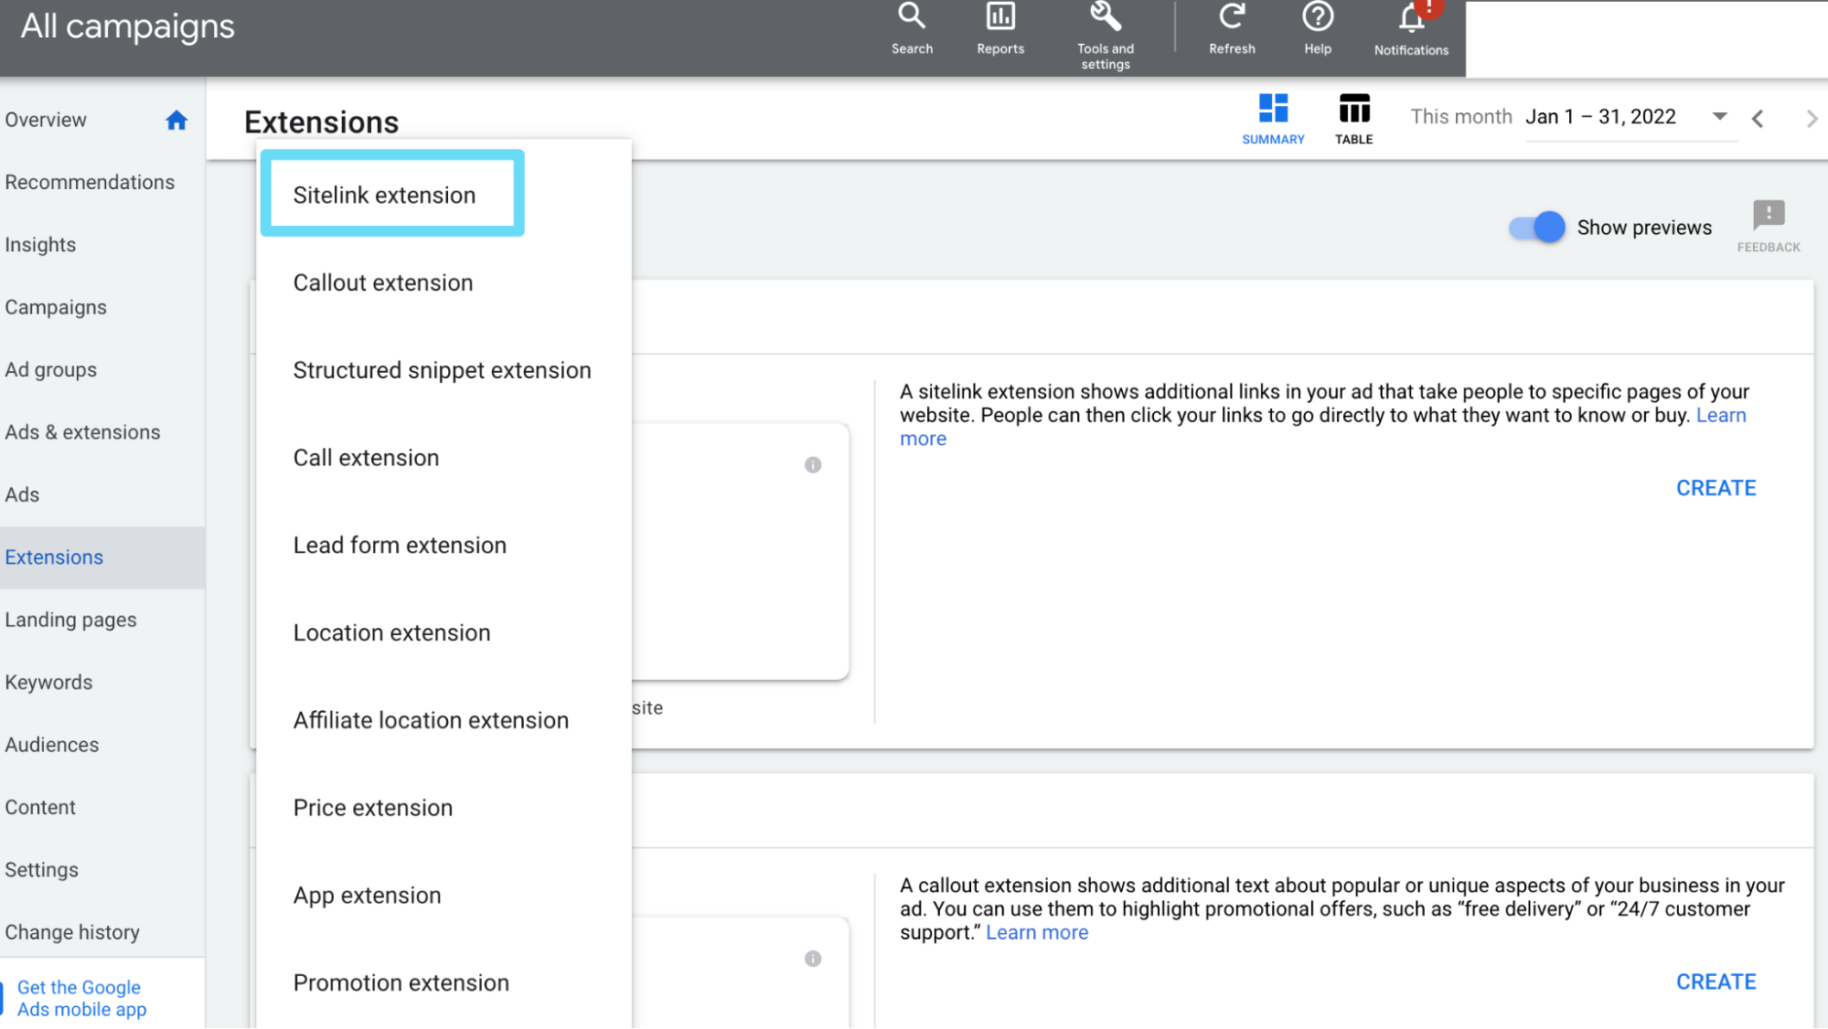Select Lead form extension
This screenshot has width=1828, height=1029.
click(x=444, y=546)
